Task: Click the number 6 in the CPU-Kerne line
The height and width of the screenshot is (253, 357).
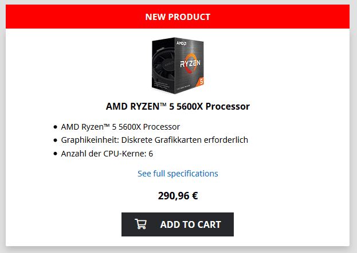Action: [x=151, y=153]
